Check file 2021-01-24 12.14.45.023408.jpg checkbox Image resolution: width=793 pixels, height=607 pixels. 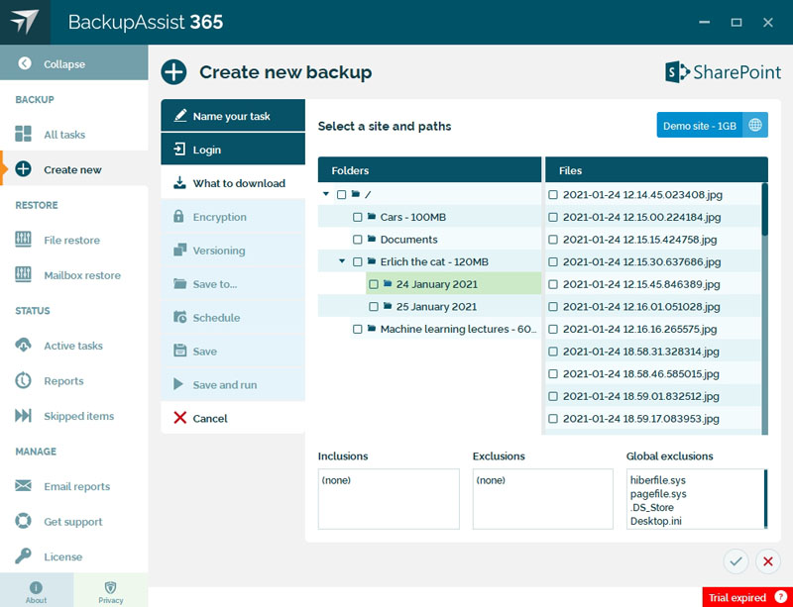pos(553,195)
